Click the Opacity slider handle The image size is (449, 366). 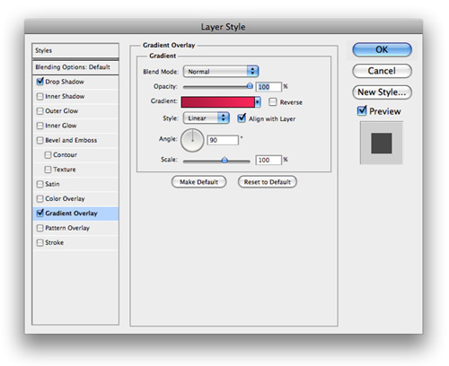(250, 86)
